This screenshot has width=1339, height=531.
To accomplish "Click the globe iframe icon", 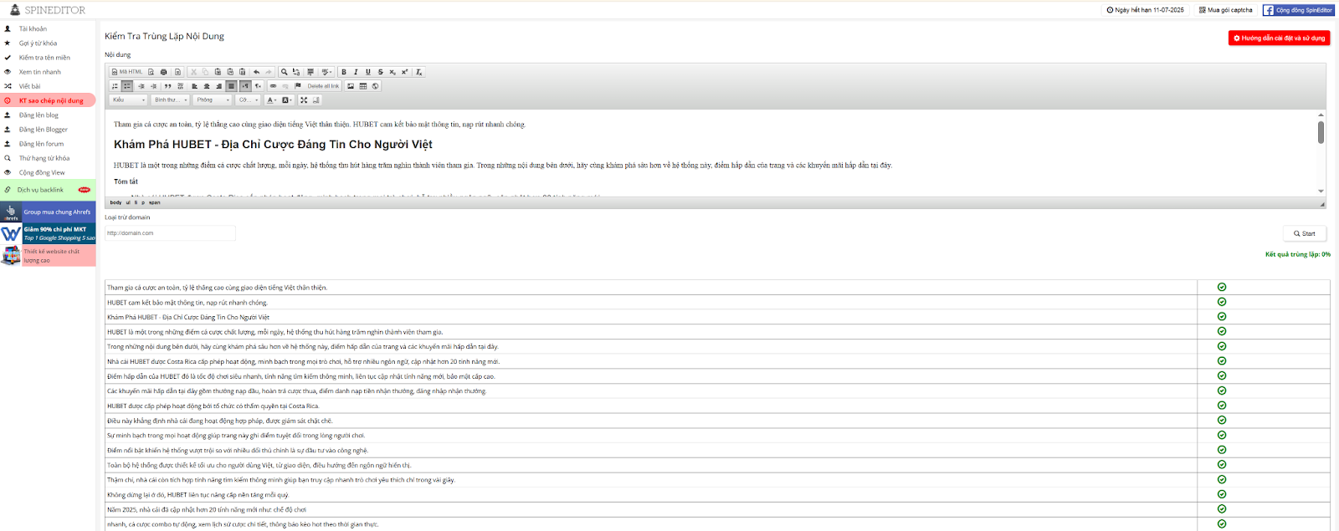I will click(375, 86).
